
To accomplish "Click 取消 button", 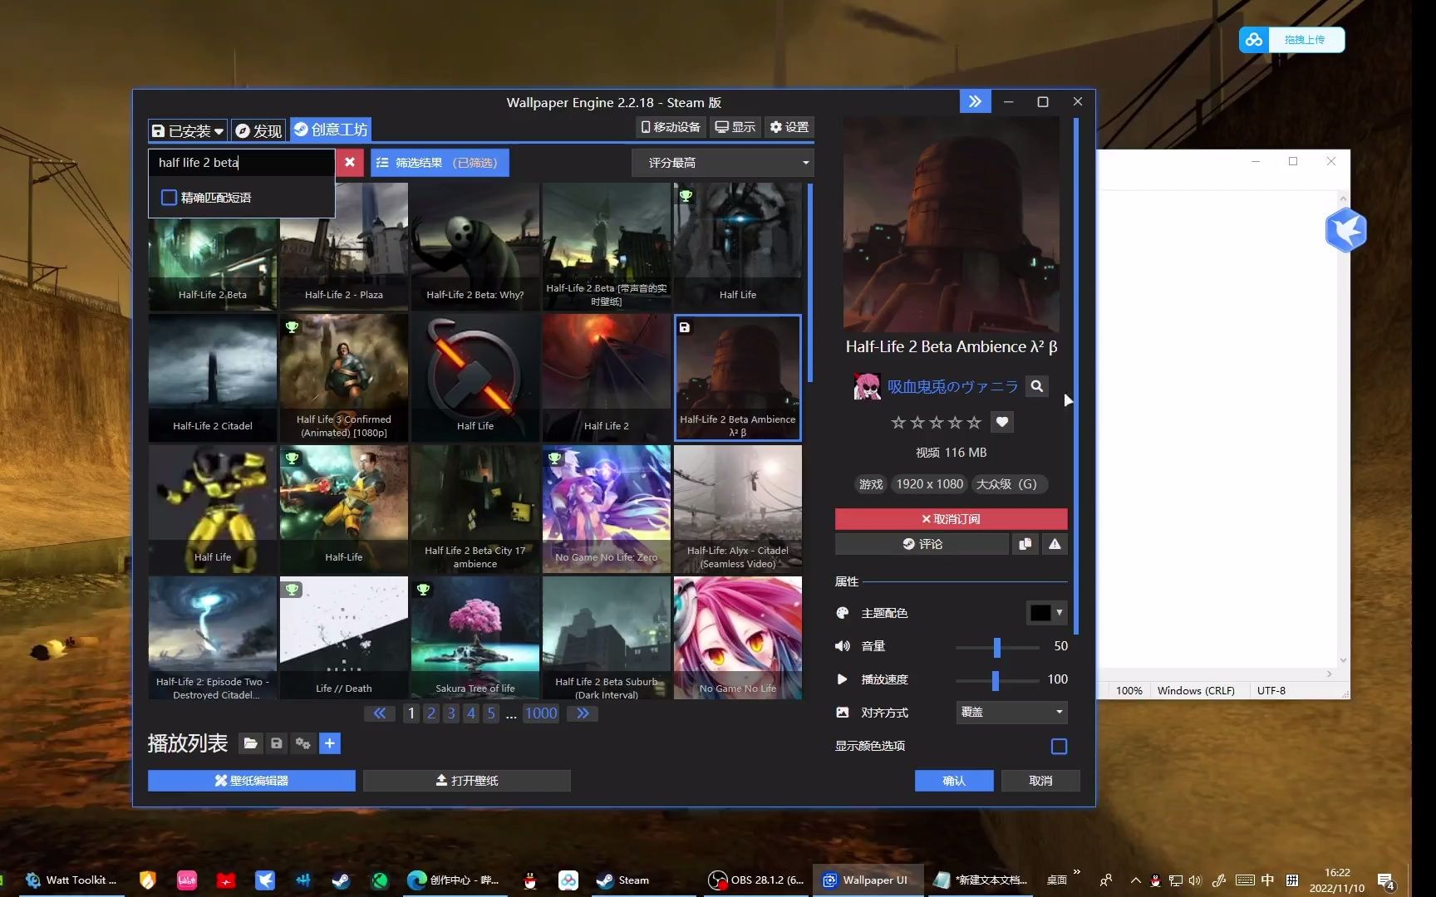I will tap(1040, 781).
